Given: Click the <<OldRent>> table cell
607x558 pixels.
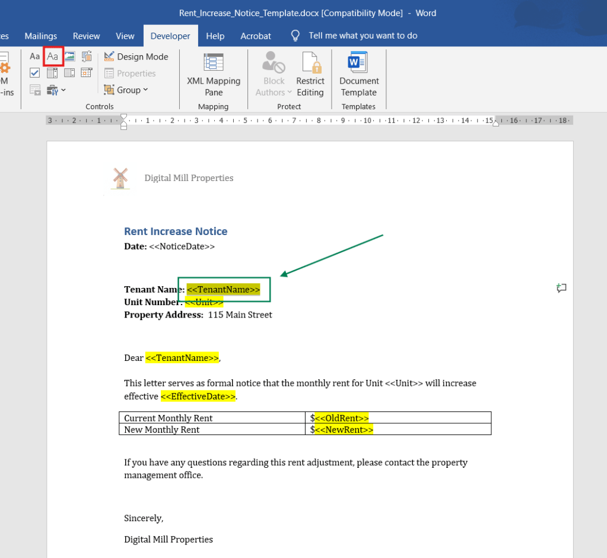Looking at the screenshot, I should [x=398, y=418].
